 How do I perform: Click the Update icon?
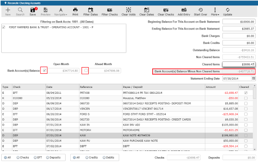pyautogui.click(x=227, y=12)
